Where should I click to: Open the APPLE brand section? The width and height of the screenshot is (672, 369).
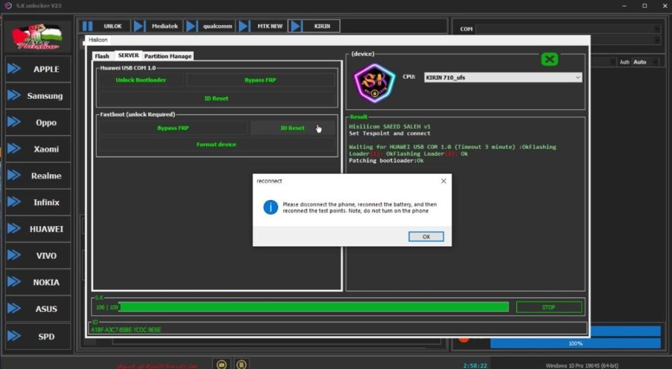38,69
